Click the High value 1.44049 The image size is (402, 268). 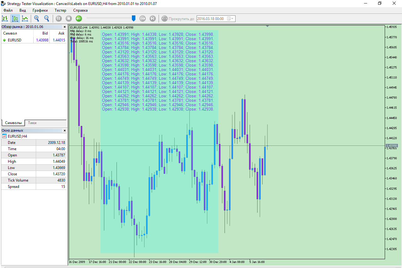[x=59, y=161]
